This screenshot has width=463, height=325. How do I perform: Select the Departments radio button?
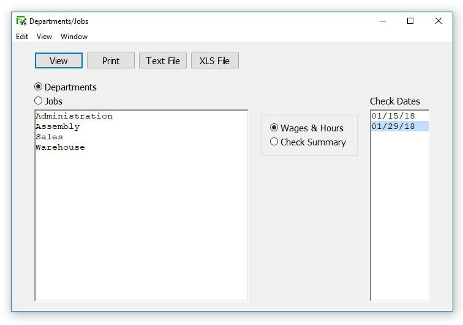tap(39, 87)
